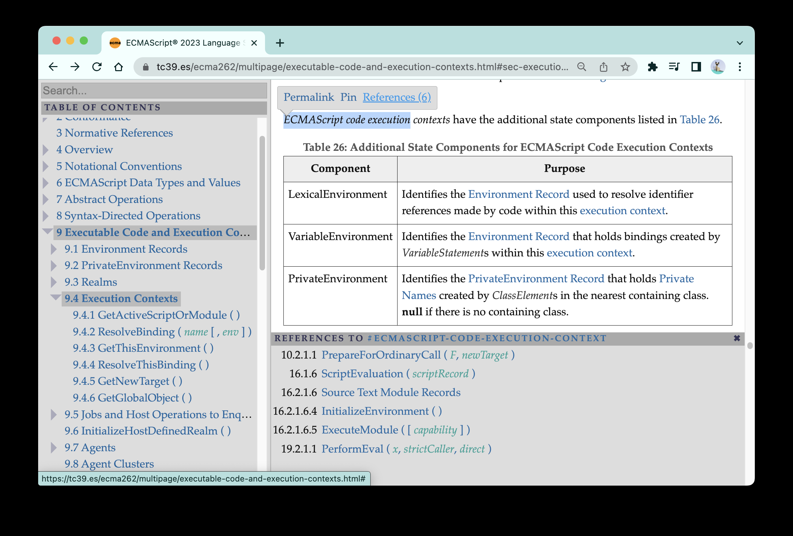Dismiss the References panel with its X
Screen dimensions: 793x536
(737, 338)
